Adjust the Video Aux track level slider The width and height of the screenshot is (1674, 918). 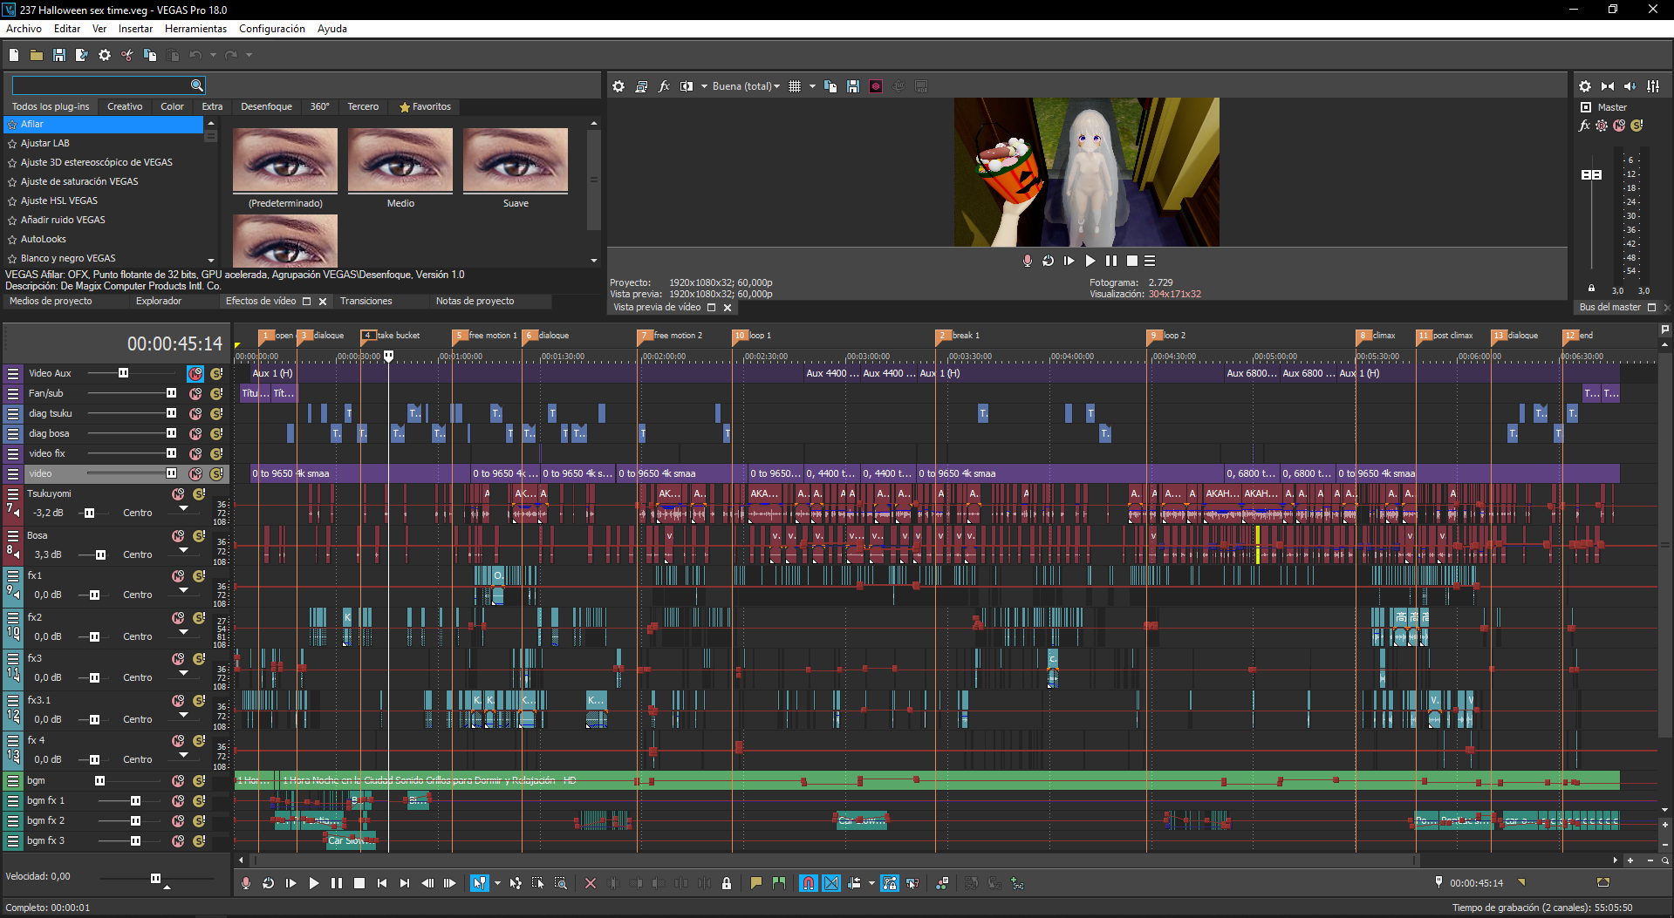(123, 373)
